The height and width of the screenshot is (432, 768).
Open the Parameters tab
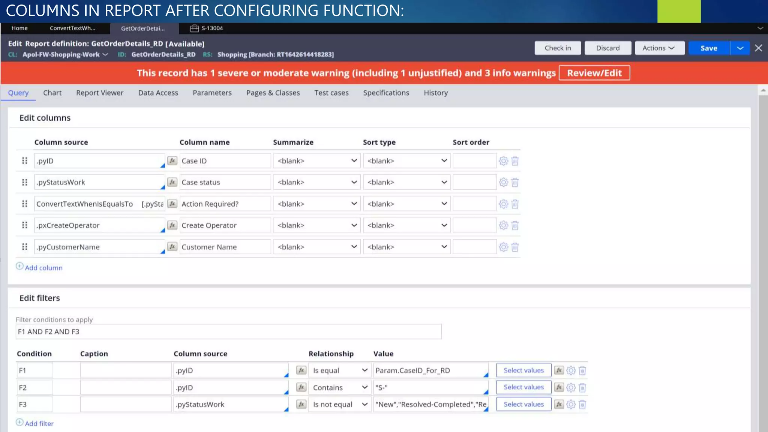(212, 93)
